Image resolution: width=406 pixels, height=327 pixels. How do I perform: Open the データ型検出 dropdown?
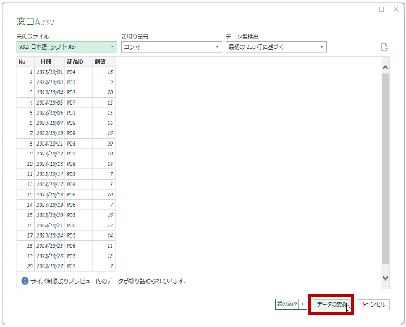pos(276,47)
